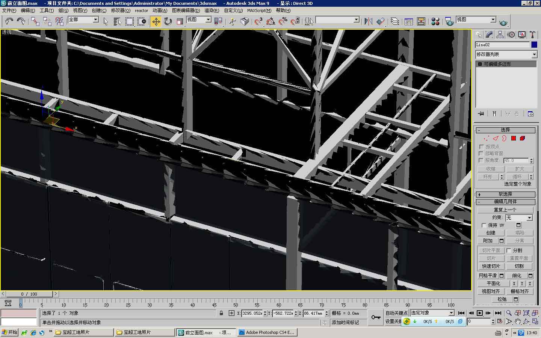Enable the 保持 UV checkbox
541x338 pixels.
click(484, 225)
